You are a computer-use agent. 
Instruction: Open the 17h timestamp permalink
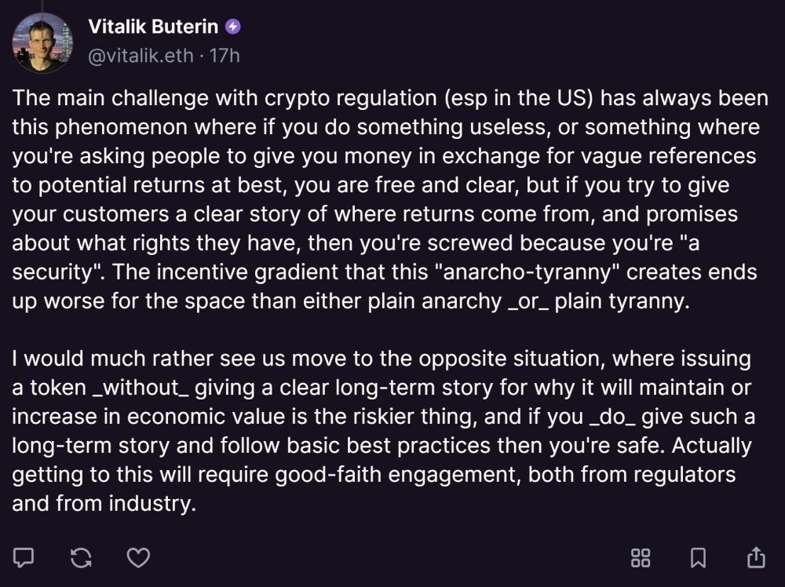(225, 56)
